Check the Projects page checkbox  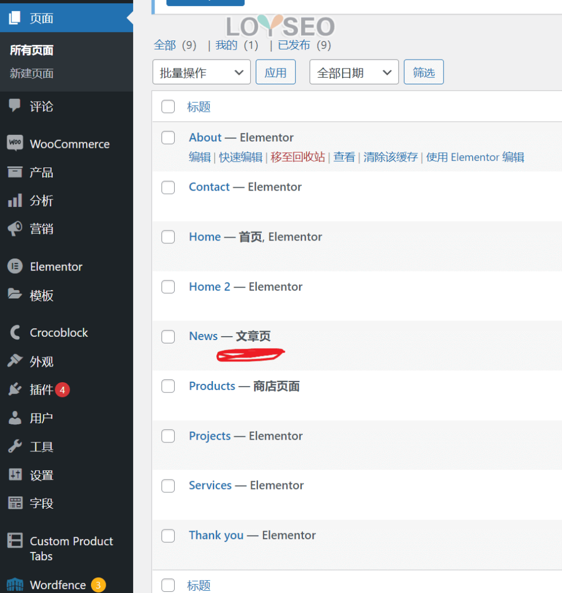click(168, 436)
